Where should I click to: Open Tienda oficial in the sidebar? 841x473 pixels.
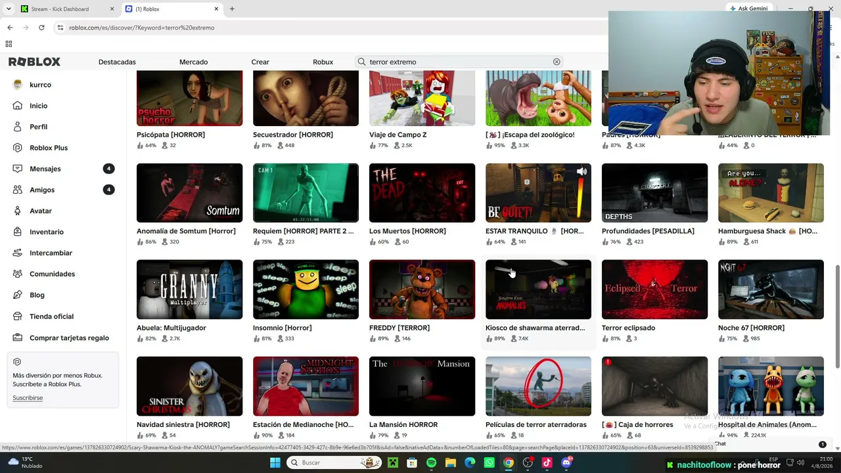click(x=51, y=317)
